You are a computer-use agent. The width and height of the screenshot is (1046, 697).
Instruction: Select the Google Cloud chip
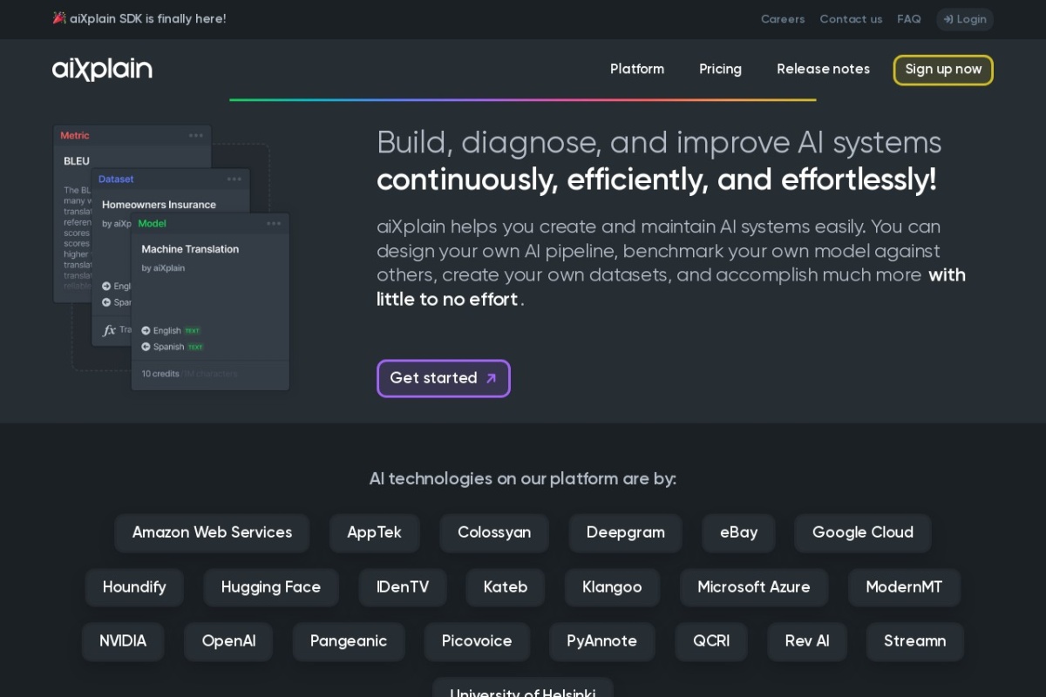coord(863,532)
